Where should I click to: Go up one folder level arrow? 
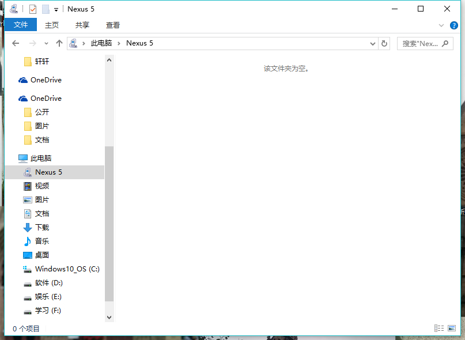59,43
